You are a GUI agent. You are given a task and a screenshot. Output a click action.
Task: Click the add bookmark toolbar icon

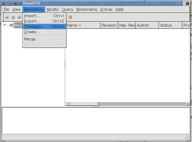(7, 17)
